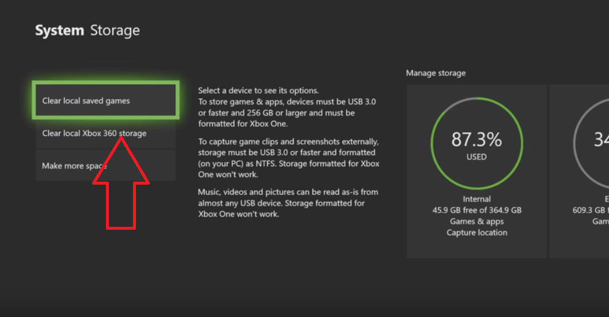609x317 pixels.
Task: Click the 87.3% used storage ring
Action: [477, 143]
